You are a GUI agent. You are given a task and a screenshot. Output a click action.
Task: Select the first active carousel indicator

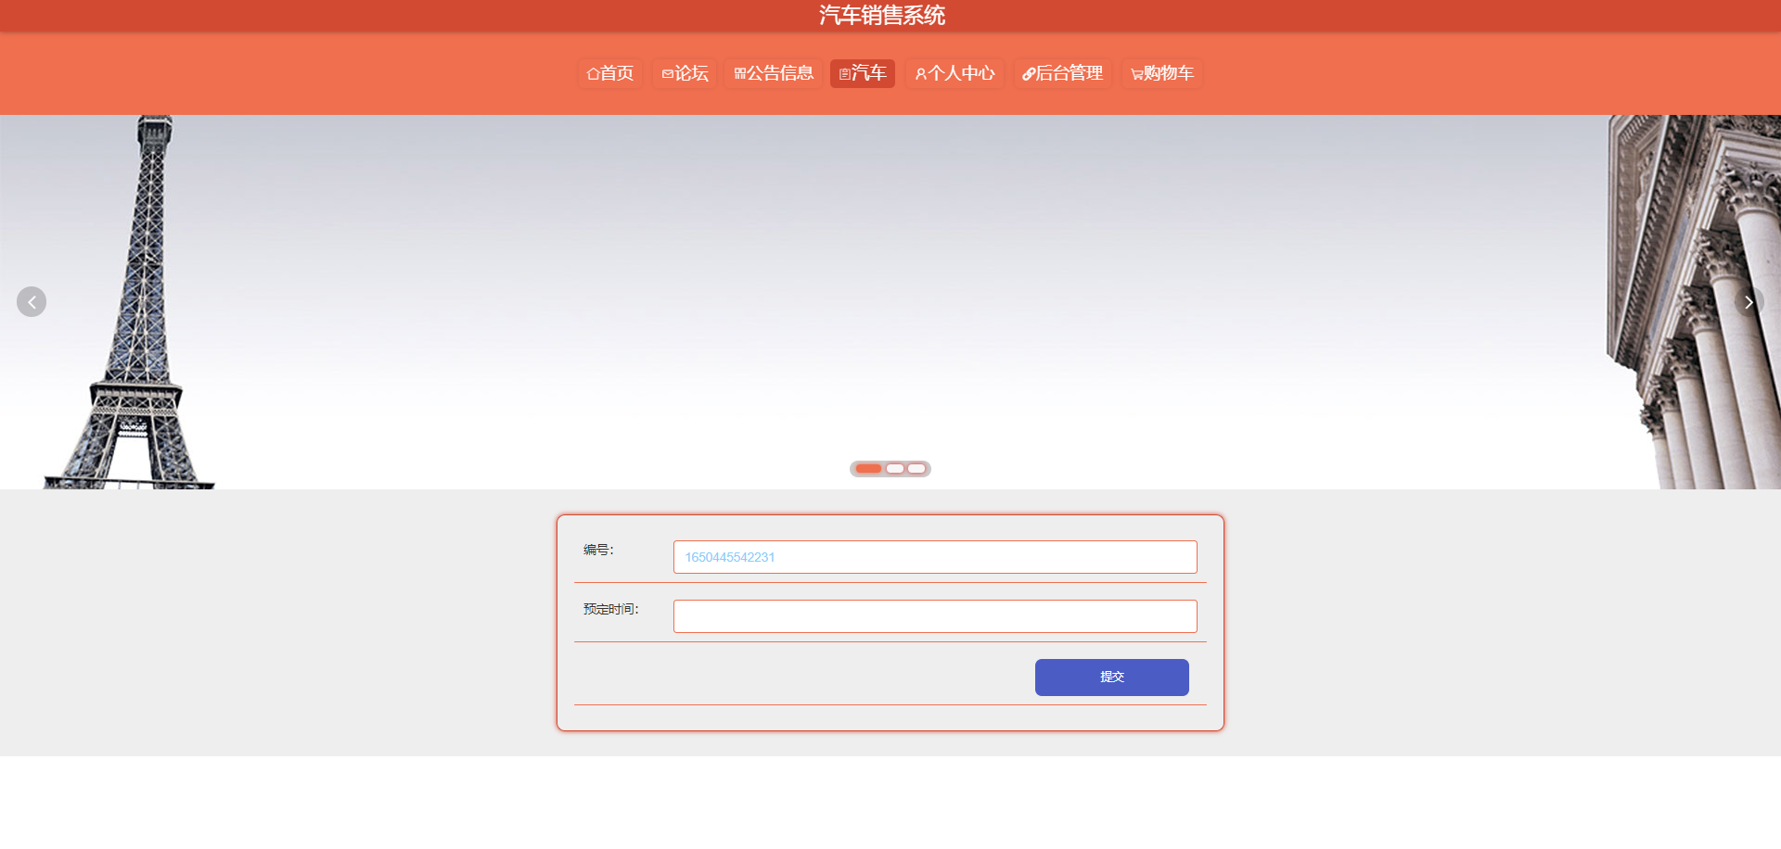(x=868, y=468)
